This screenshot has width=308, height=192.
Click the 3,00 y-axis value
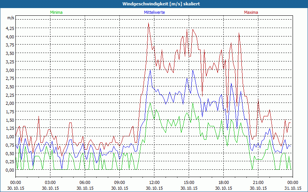coord(10,70)
